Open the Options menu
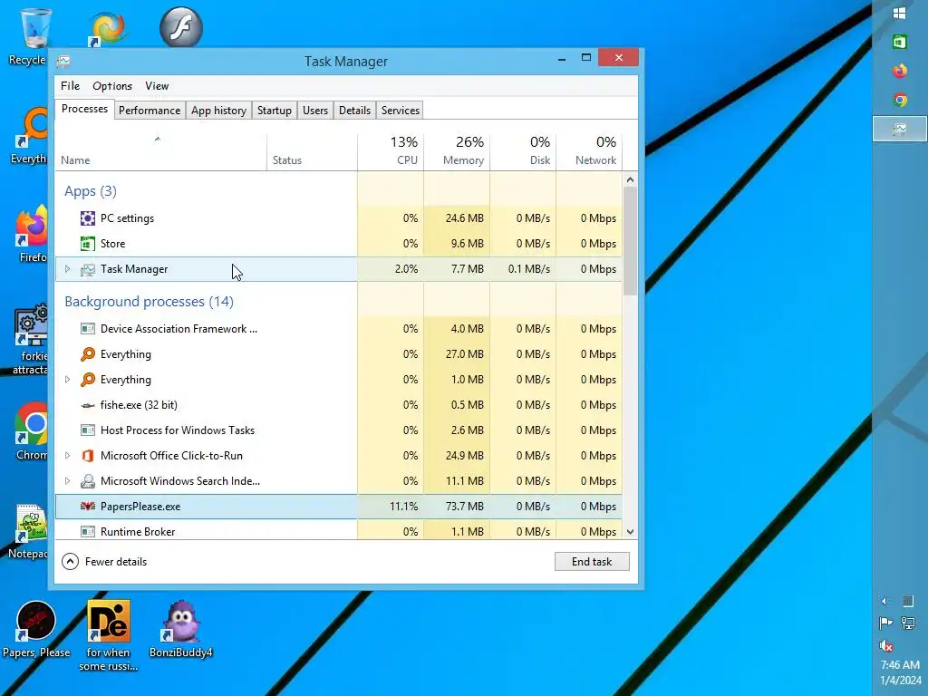Viewport: 928px width, 696px height. (111, 86)
